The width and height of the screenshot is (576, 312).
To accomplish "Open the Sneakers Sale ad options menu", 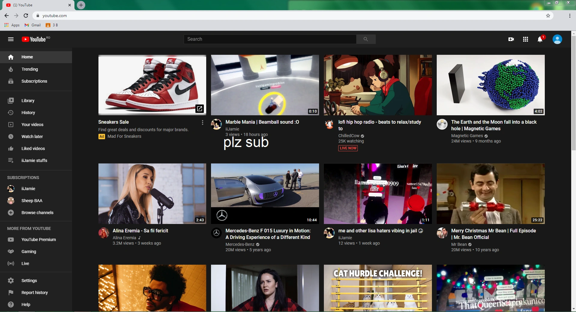I will click(x=203, y=122).
